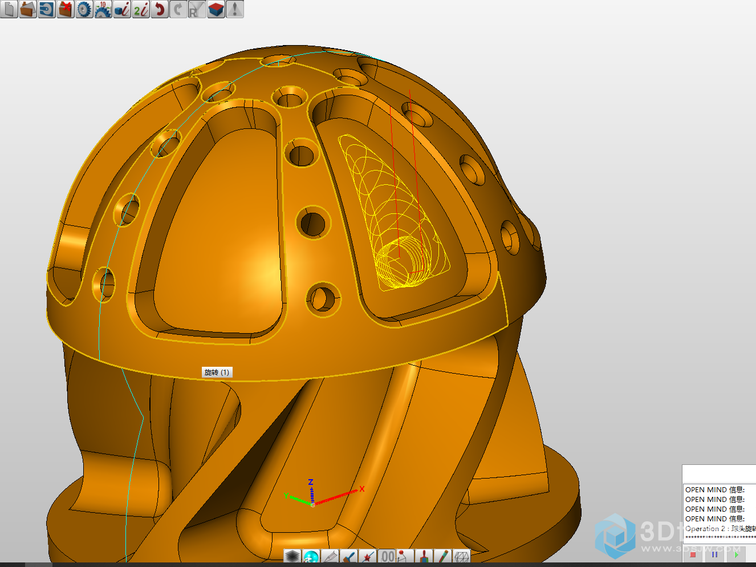756x567 pixels.
Task: Start the simulation with green play
Action: [736, 554]
